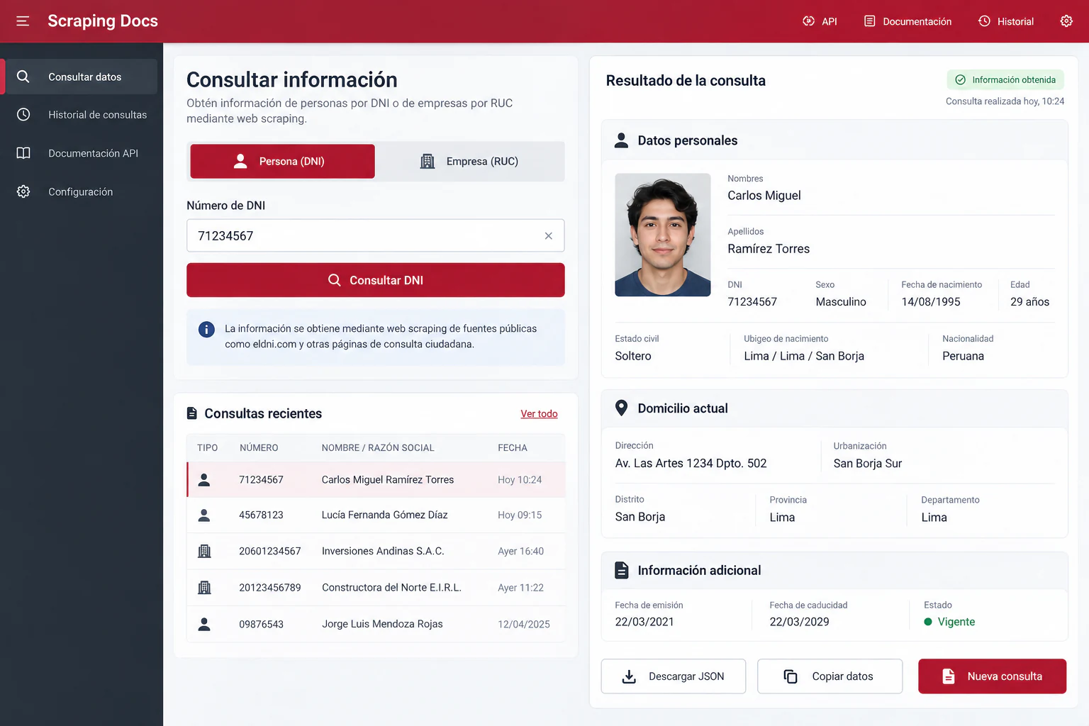This screenshot has height=726, width=1089.
Task: Click building icon in Constructora del Norte row
Action: click(x=204, y=588)
